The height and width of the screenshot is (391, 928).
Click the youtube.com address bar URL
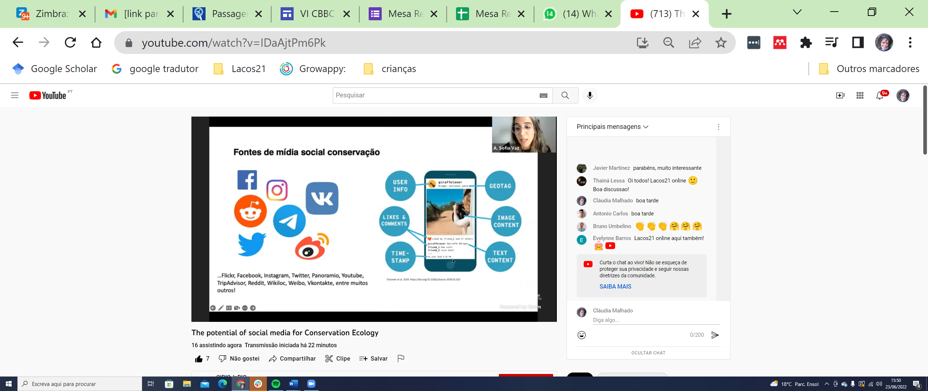pyautogui.click(x=233, y=43)
